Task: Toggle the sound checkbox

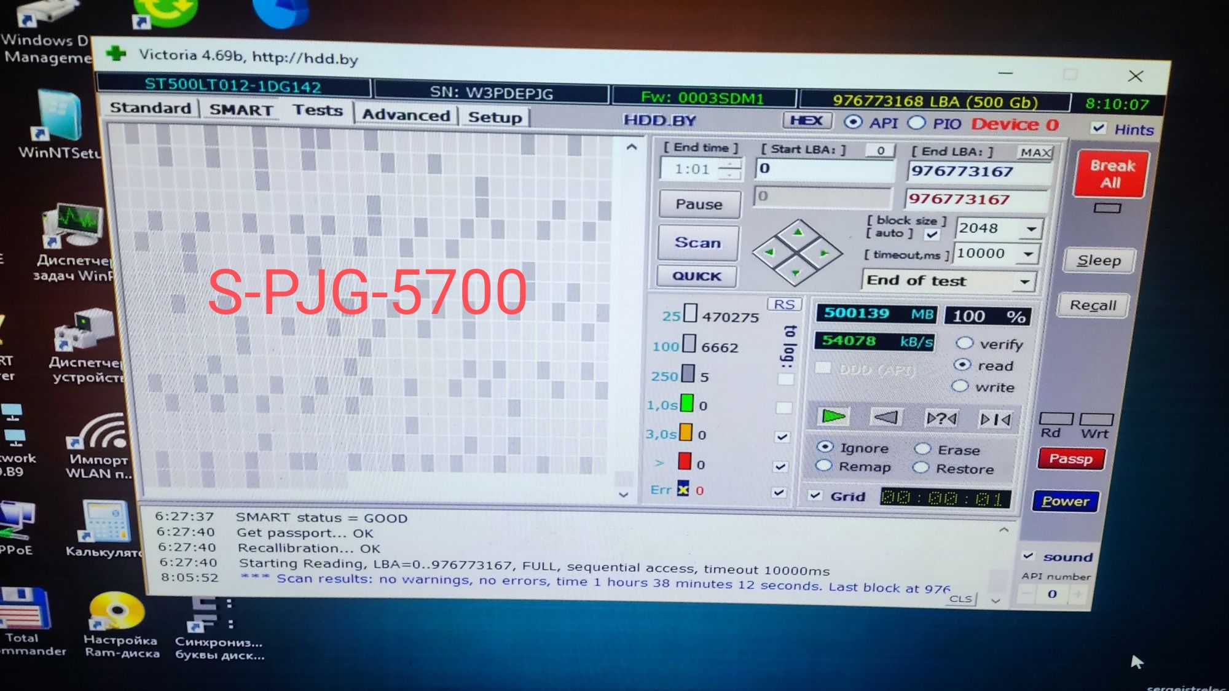Action: coord(1027,555)
